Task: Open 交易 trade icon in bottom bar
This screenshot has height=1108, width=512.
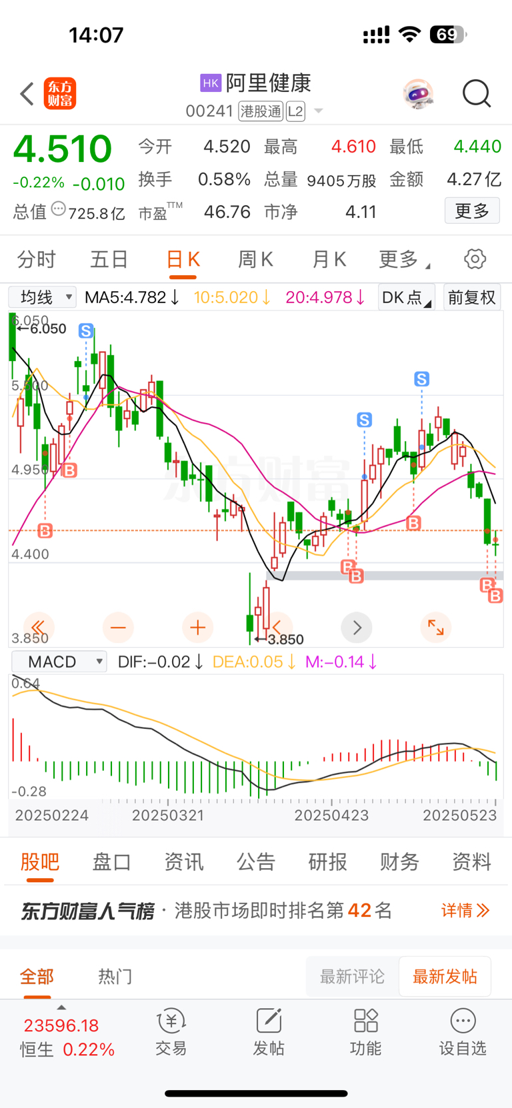Action: pos(171,1032)
